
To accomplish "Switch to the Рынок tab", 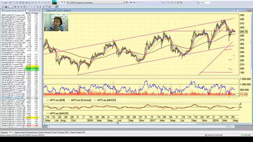I will [x=11, y=132].
